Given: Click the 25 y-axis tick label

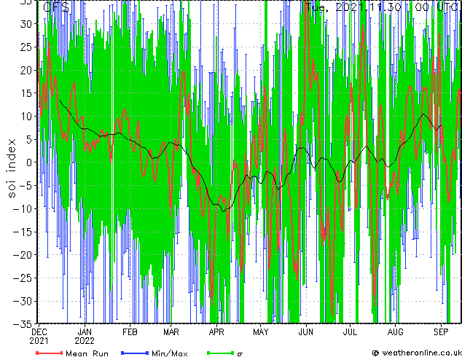Looking at the screenshot, I should coord(26,47).
